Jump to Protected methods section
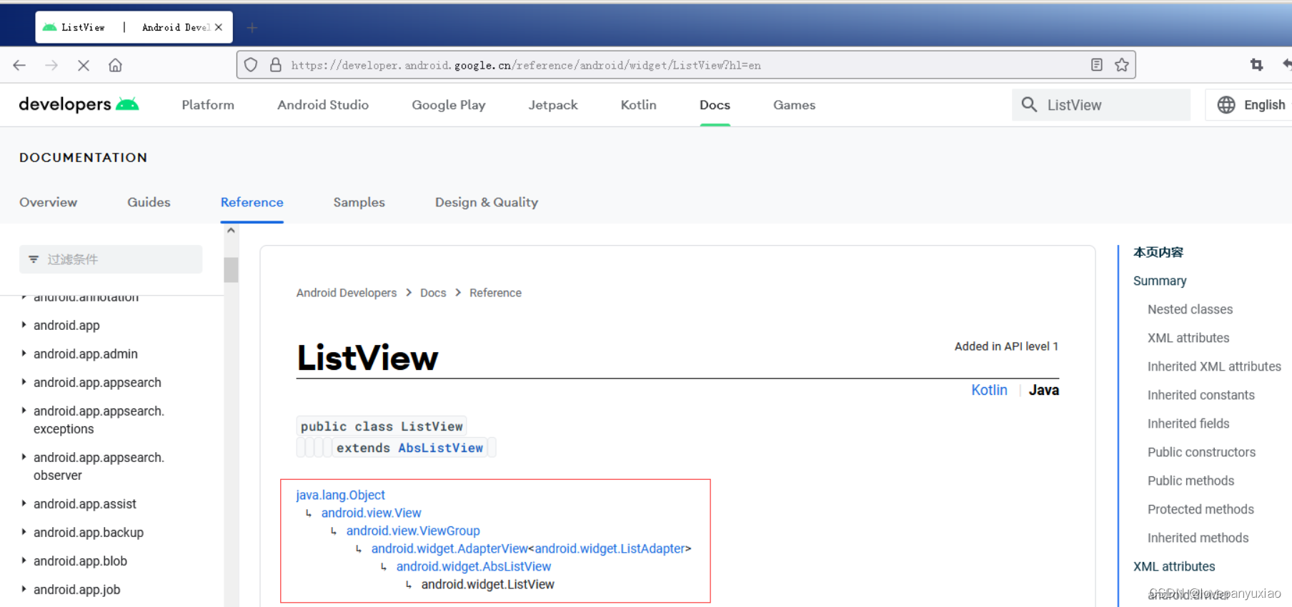 (x=1201, y=509)
